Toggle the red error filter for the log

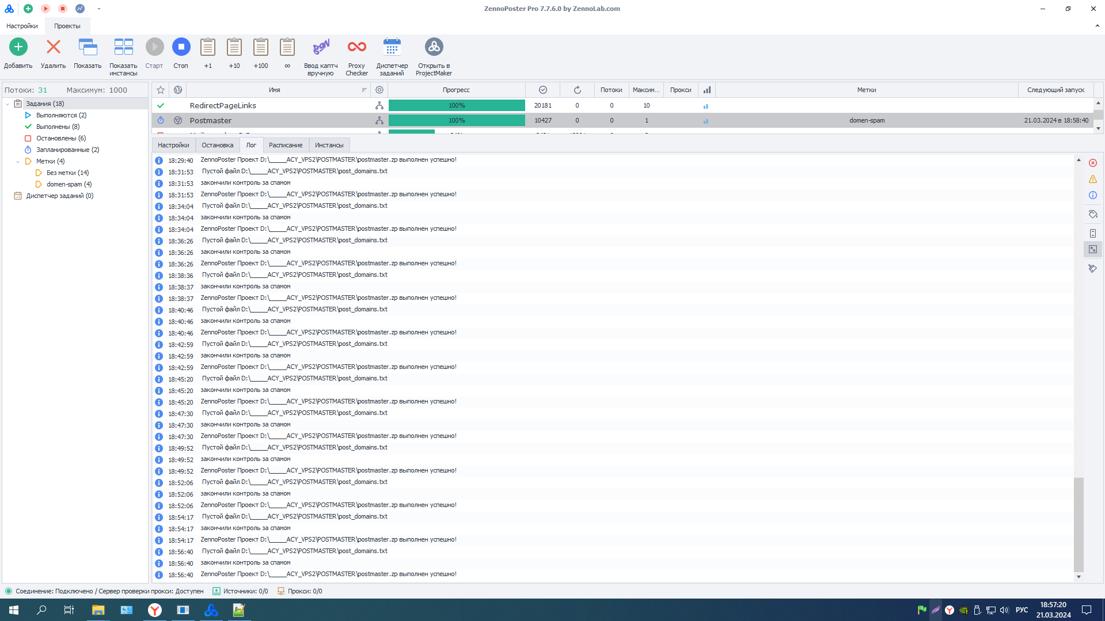[x=1093, y=163]
